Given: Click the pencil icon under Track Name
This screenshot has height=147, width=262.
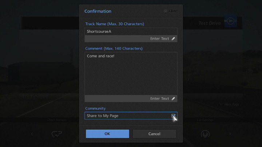Looking at the screenshot, I should point(173,38).
